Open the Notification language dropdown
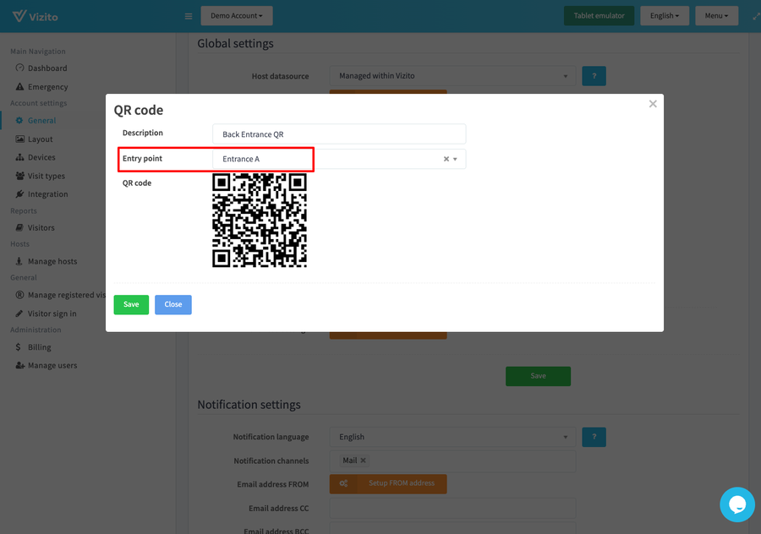 pyautogui.click(x=565, y=437)
